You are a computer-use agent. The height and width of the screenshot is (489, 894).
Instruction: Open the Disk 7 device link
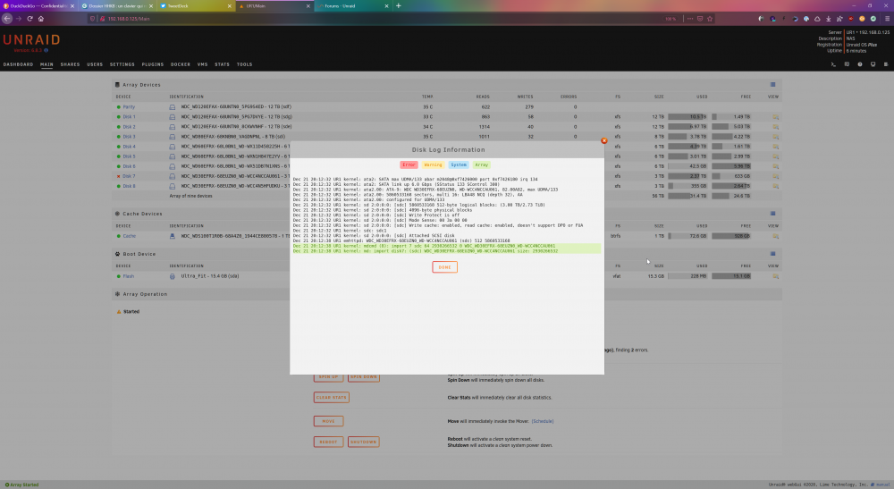point(129,176)
